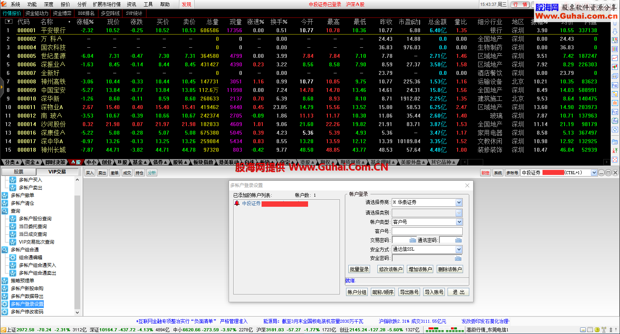This screenshot has height=334, width=620.
Task: Click 卖出 toolbar button in trading panel
Action: 102,173
